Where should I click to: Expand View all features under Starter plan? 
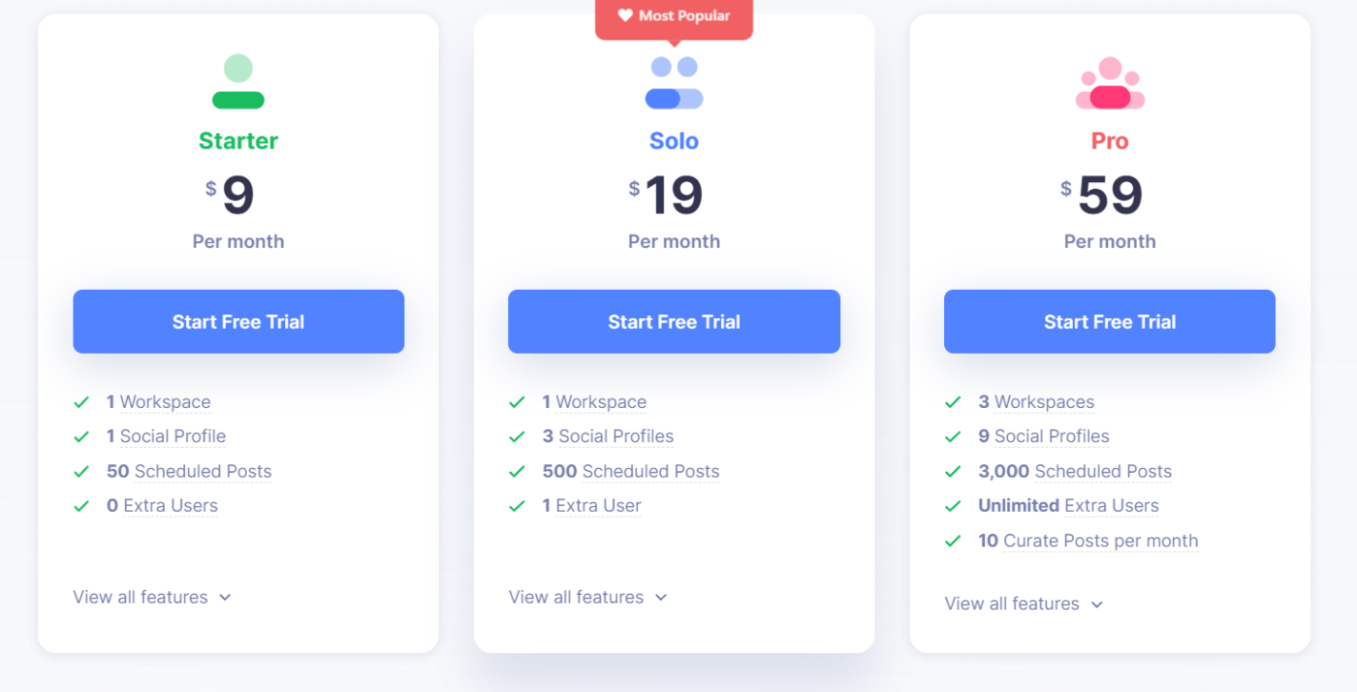pyautogui.click(x=152, y=597)
